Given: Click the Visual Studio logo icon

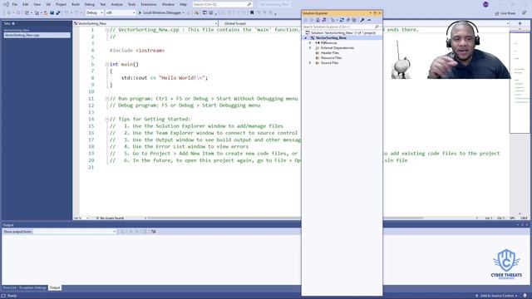Looking at the screenshot, I should [6, 4].
